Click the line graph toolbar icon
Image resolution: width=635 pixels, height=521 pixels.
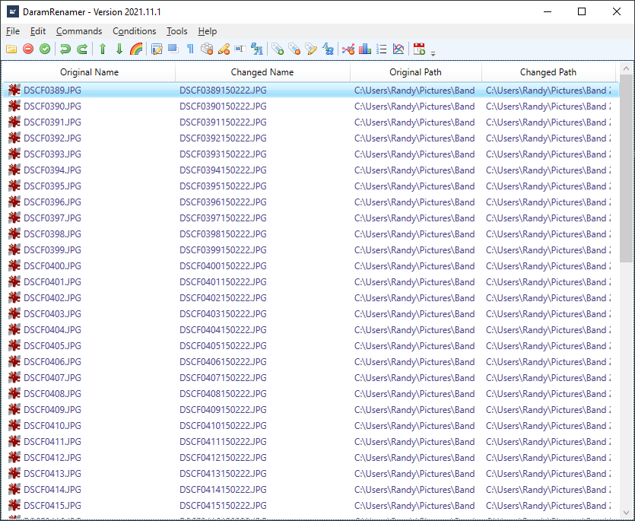[x=398, y=49]
